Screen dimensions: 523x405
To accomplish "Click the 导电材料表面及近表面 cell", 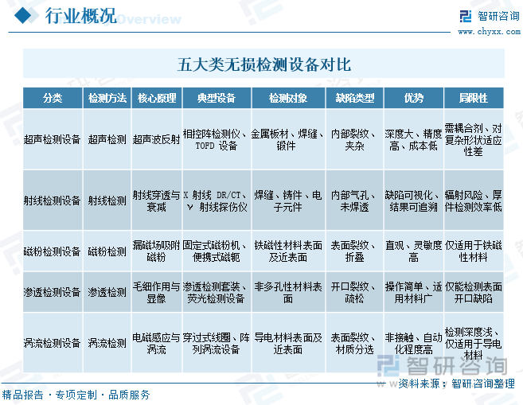I will [x=288, y=343].
